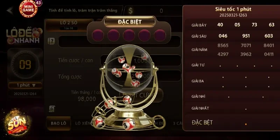This screenshot has height=140, width=280.
Task: Switch to the Bao Lô tab
Action: 58,123
